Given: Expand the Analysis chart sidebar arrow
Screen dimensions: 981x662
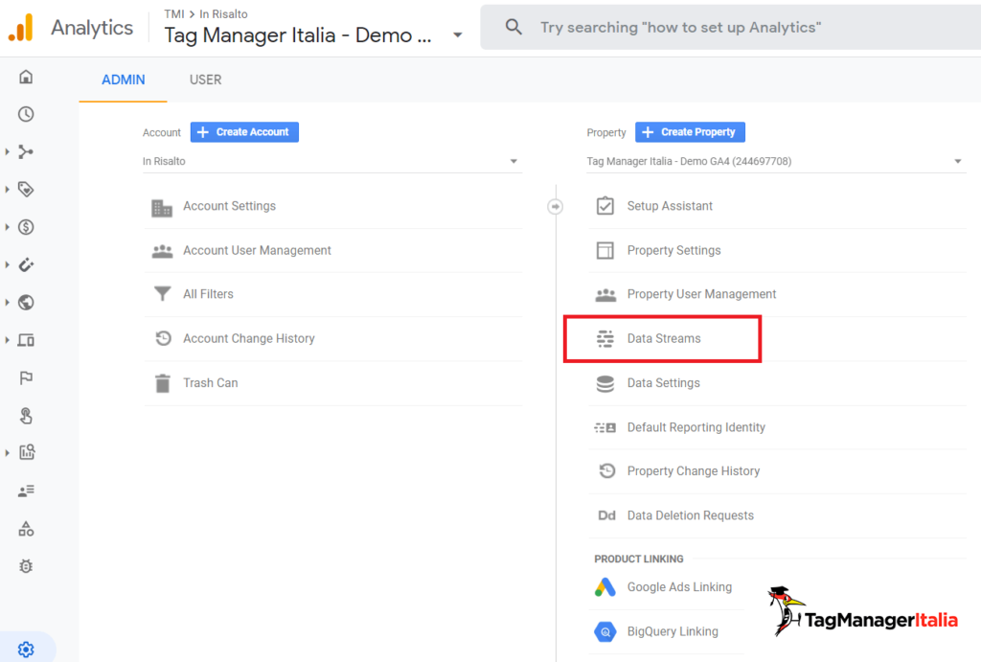Looking at the screenshot, I should (8, 452).
